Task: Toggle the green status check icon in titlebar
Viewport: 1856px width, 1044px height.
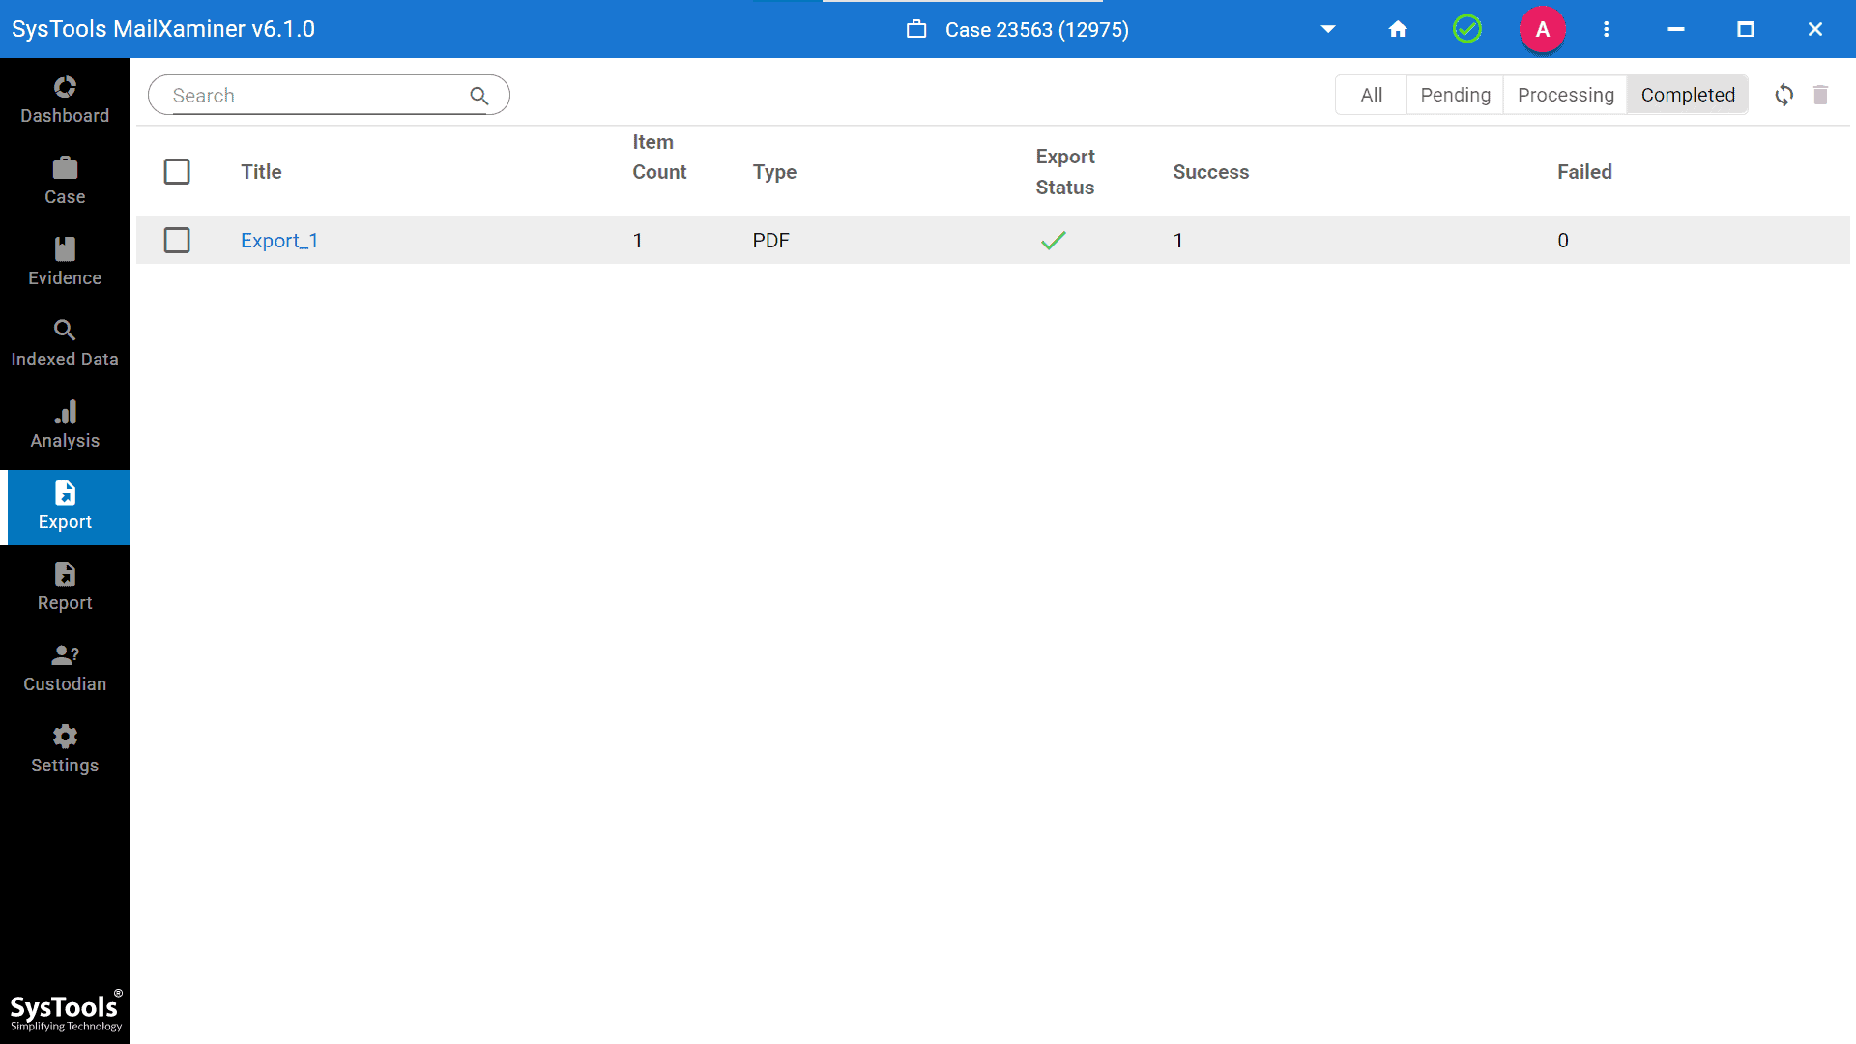Action: pyautogui.click(x=1466, y=29)
